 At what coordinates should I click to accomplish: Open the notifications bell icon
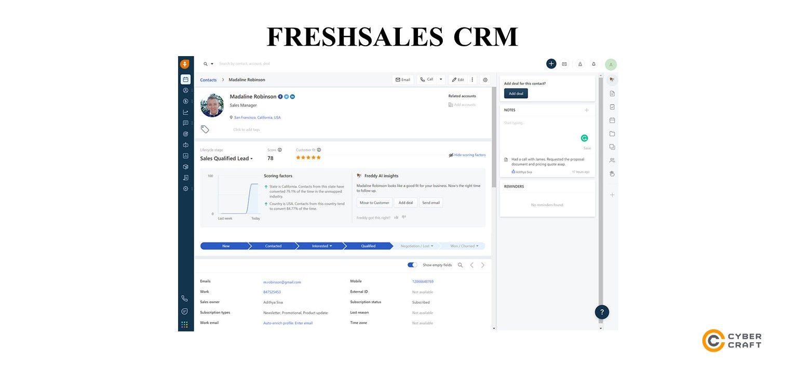tap(594, 64)
